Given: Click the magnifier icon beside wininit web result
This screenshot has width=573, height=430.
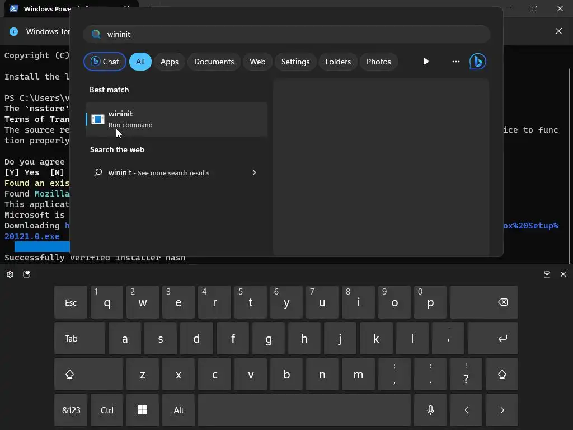Looking at the screenshot, I should coord(98,172).
